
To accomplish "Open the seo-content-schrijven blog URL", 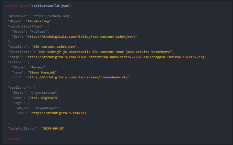I will [81, 37].
